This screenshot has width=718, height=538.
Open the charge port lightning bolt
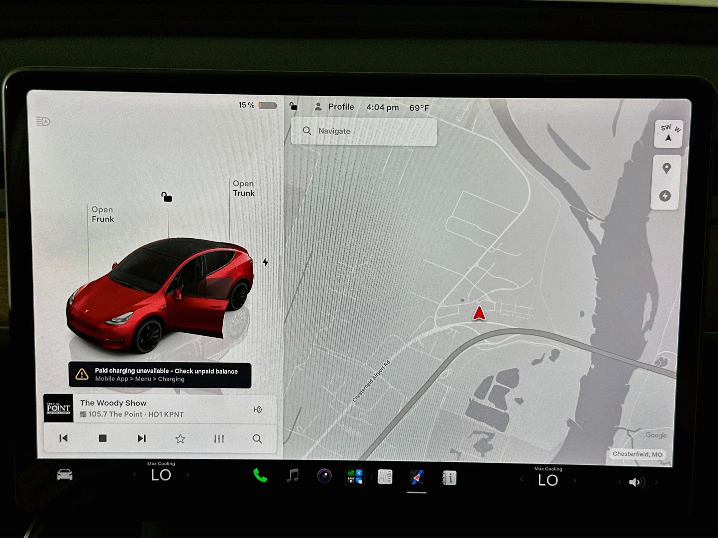click(265, 262)
